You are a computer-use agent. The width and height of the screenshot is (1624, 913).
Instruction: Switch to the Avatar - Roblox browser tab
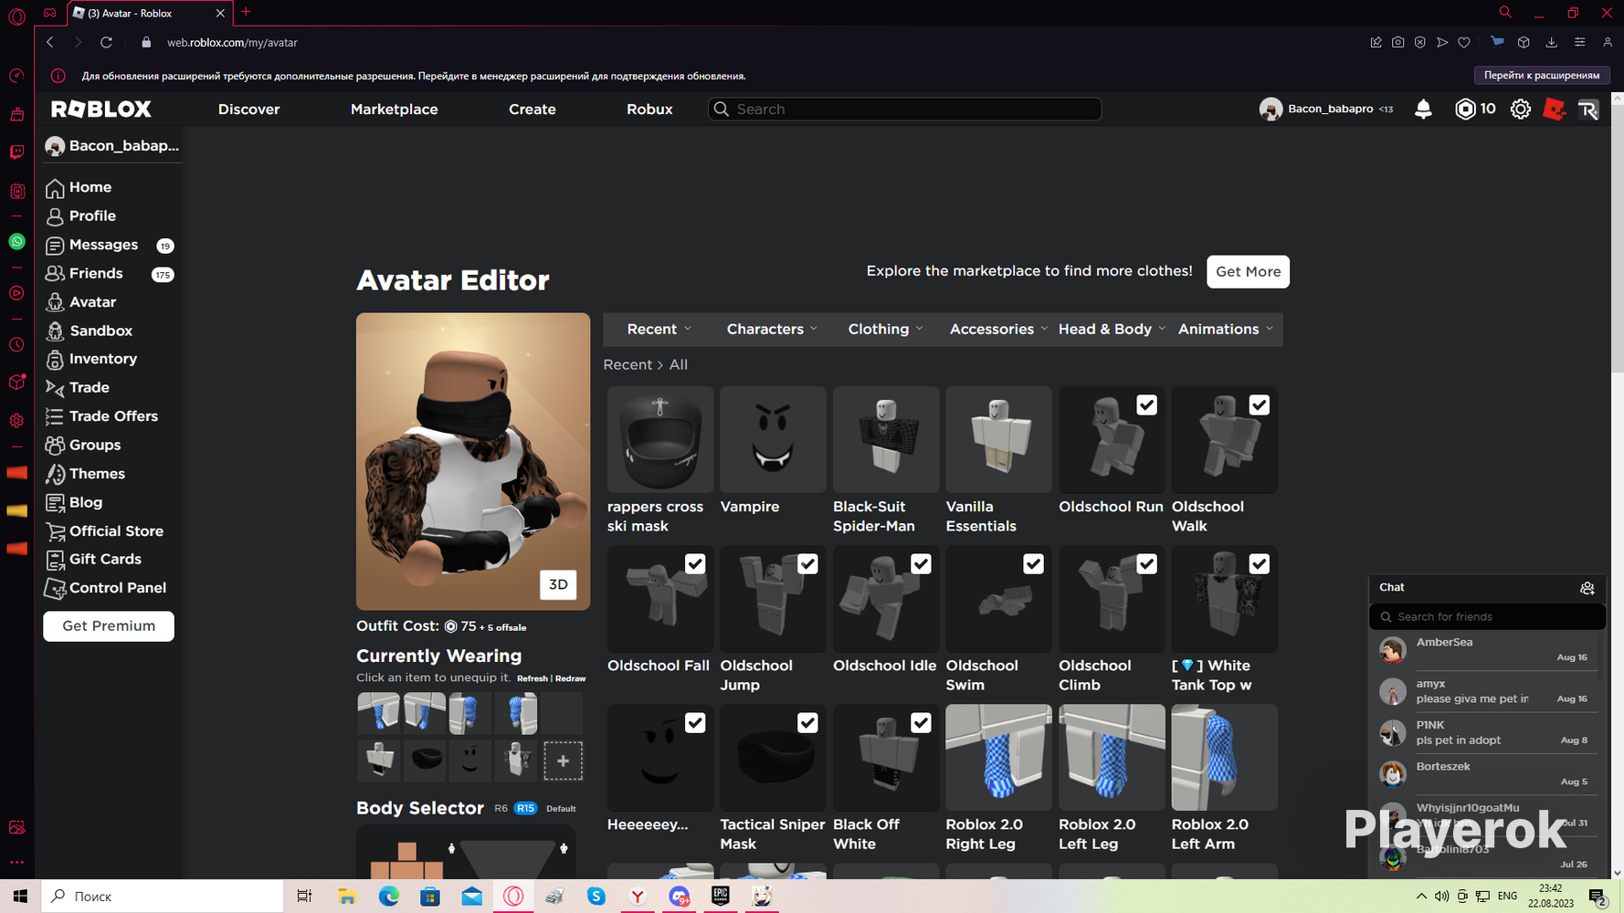(x=149, y=14)
